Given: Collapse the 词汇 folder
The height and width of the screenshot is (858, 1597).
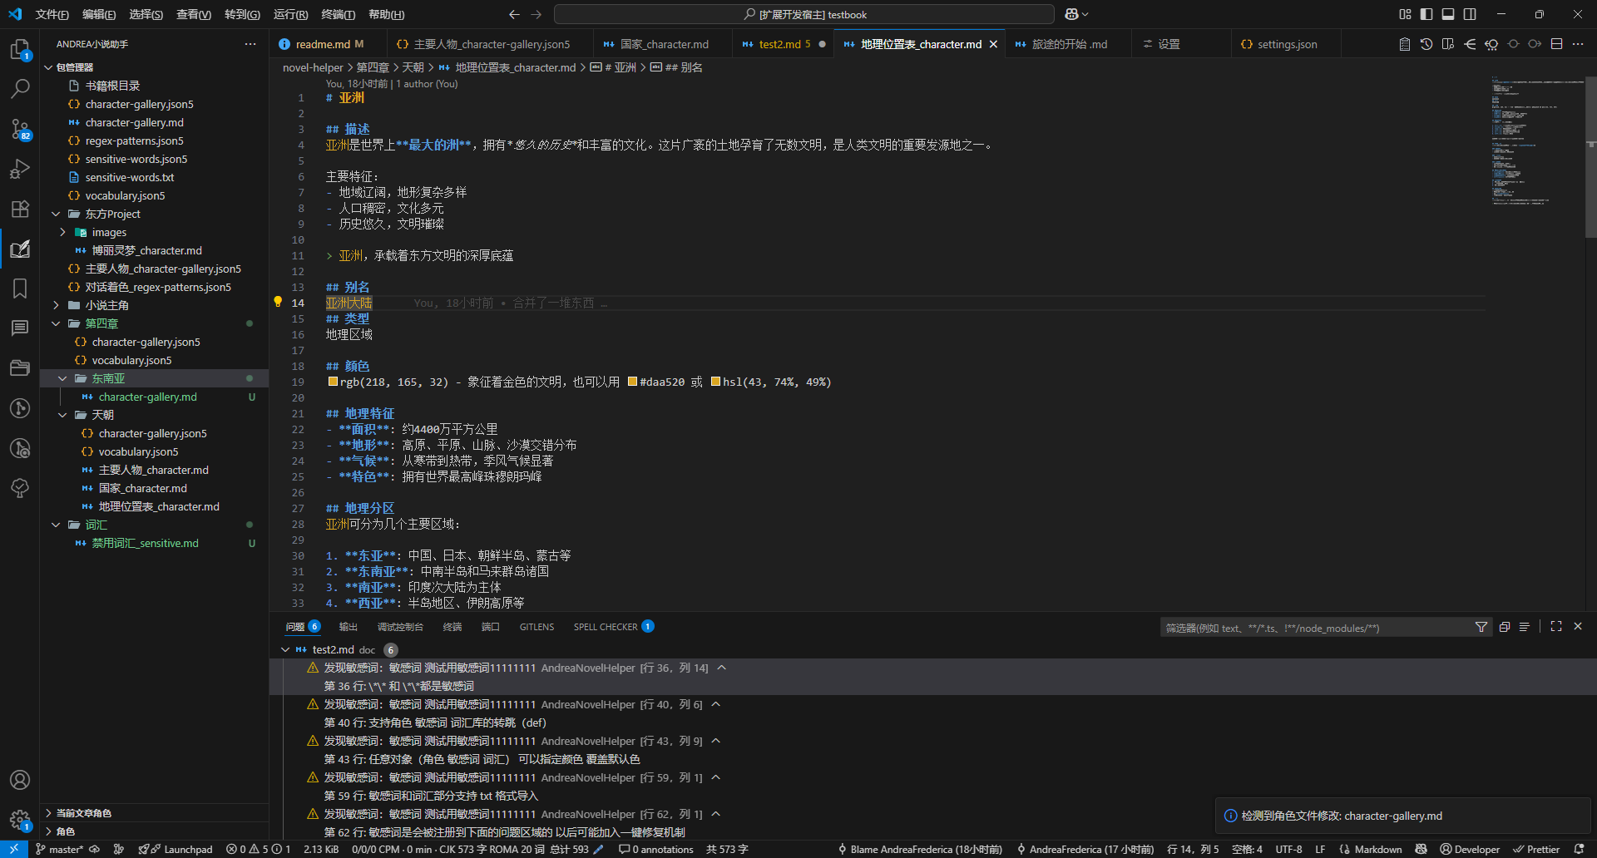Looking at the screenshot, I should click(x=56, y=525).
